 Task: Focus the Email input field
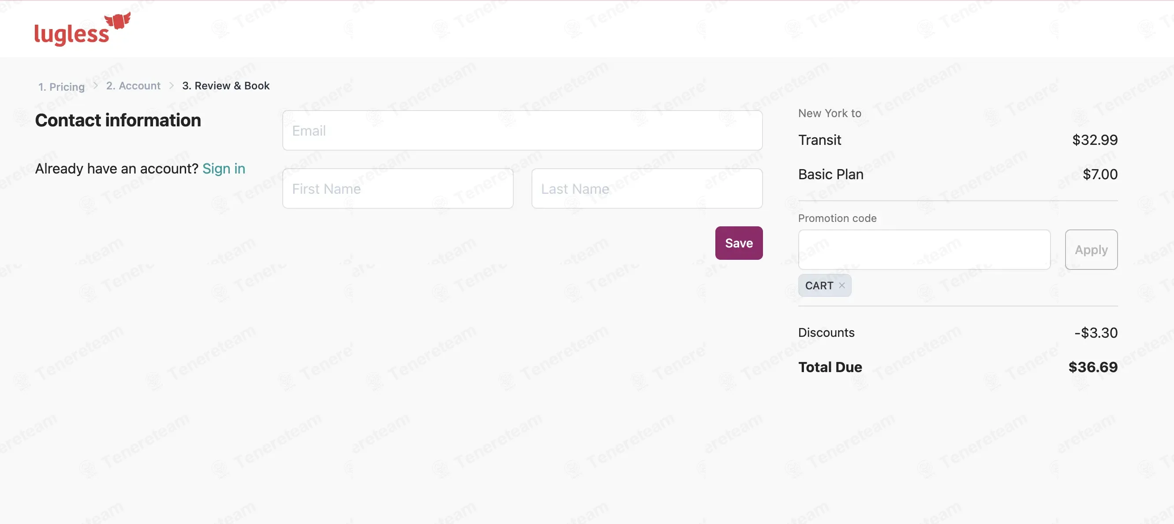[522, 130]
